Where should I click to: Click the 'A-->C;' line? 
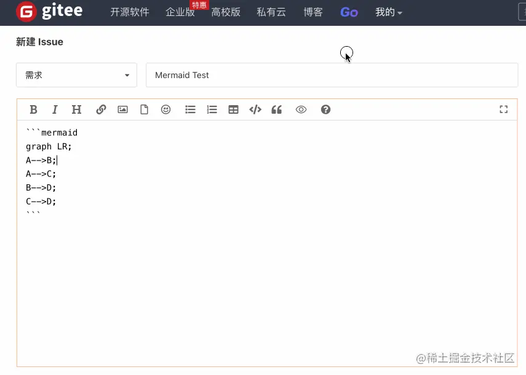tap(41, 174)
